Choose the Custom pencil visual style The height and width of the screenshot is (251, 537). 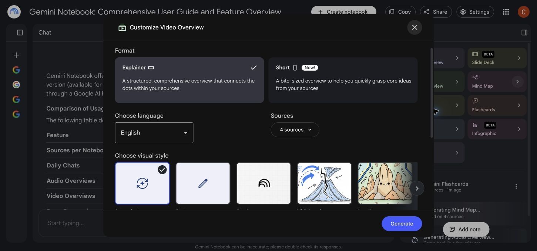tap(203, 183)
